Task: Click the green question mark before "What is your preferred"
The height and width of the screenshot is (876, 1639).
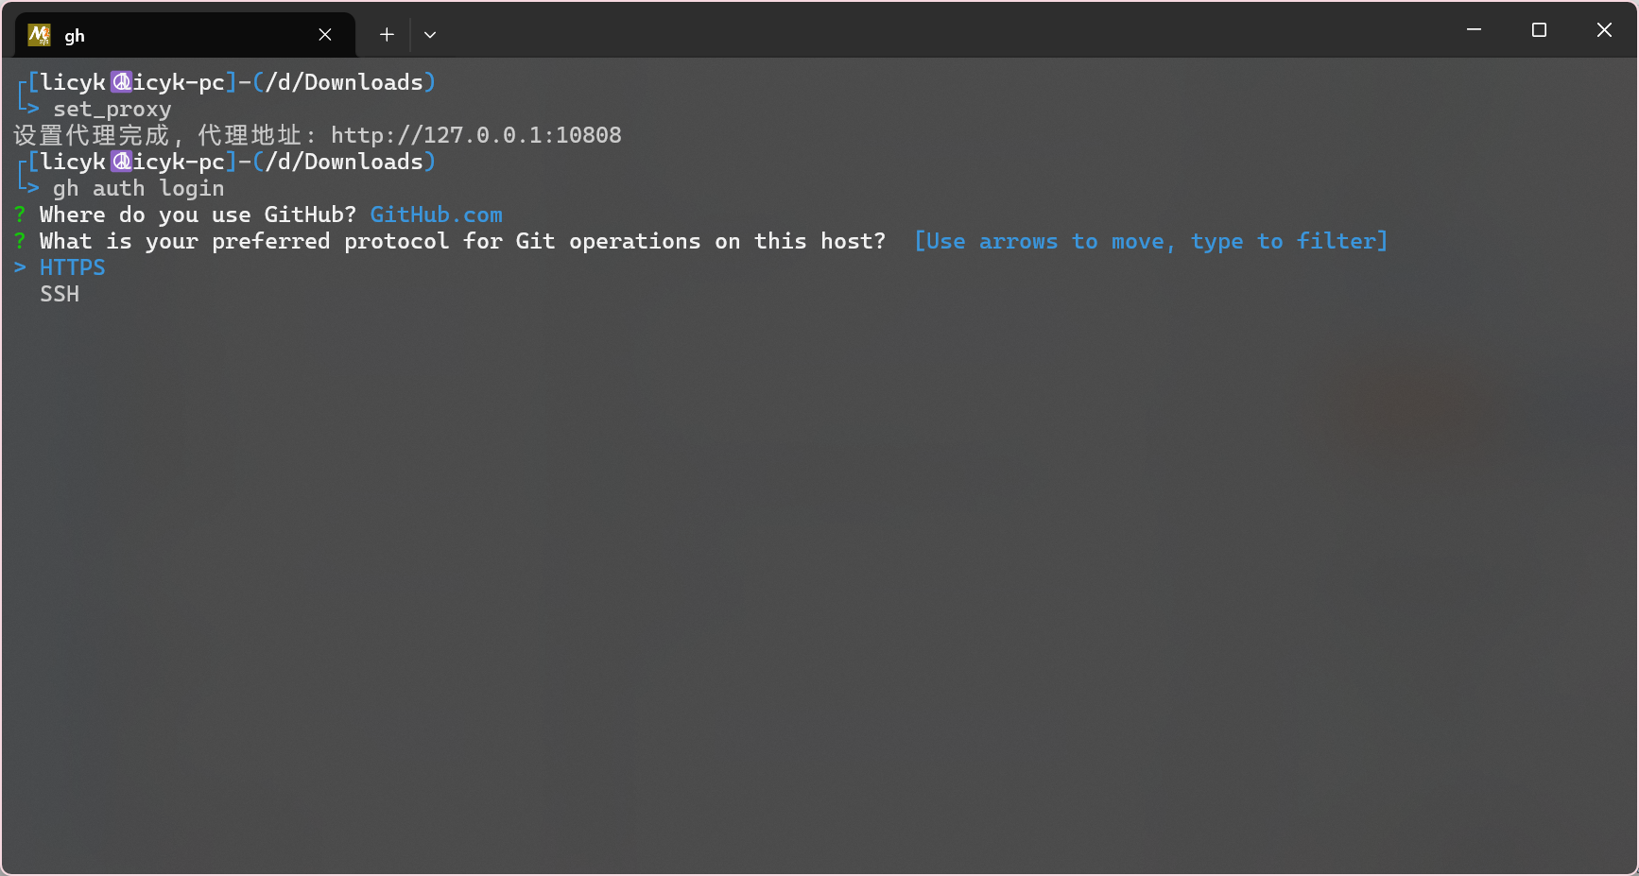Action: pos(20,241)
